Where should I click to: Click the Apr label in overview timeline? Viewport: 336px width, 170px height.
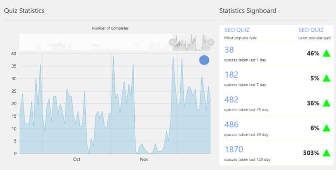pos(96,45)
